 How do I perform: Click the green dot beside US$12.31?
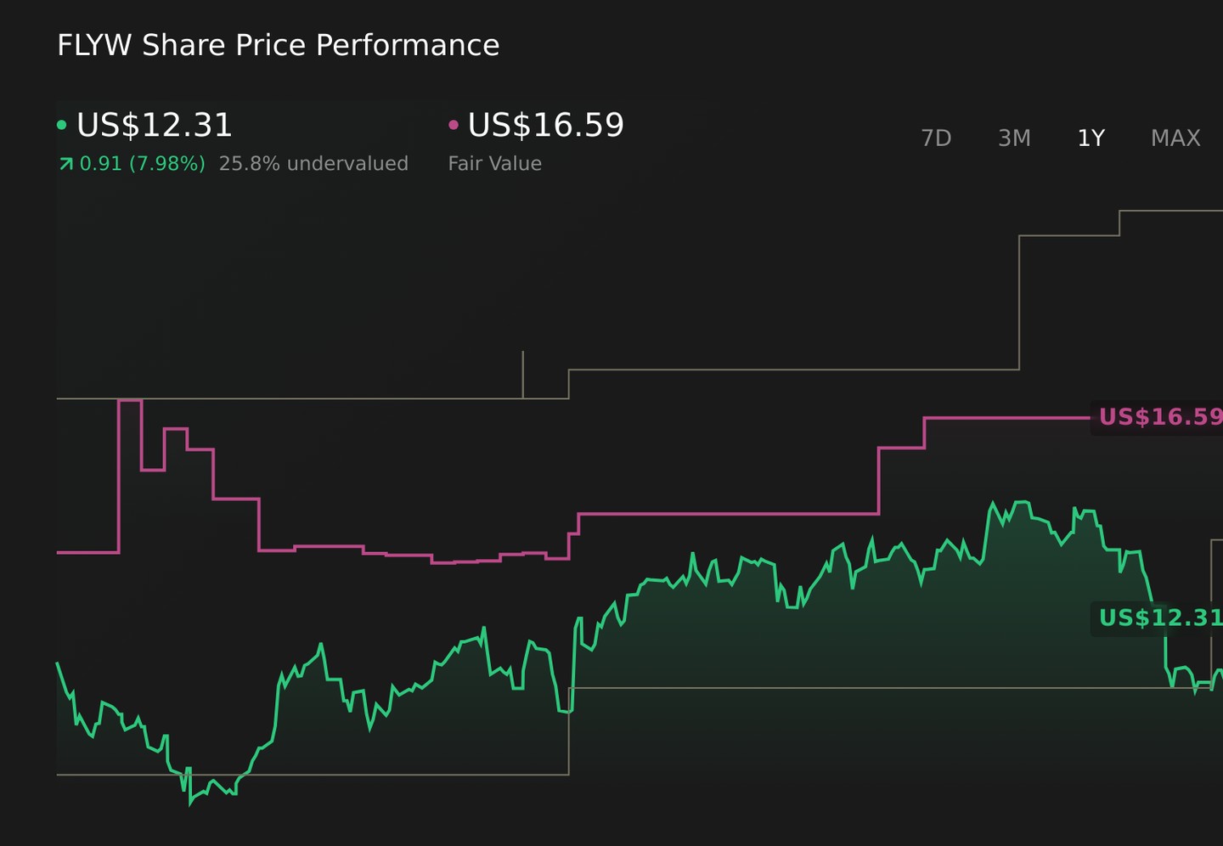pyautogui.click(x=61, y=125)
